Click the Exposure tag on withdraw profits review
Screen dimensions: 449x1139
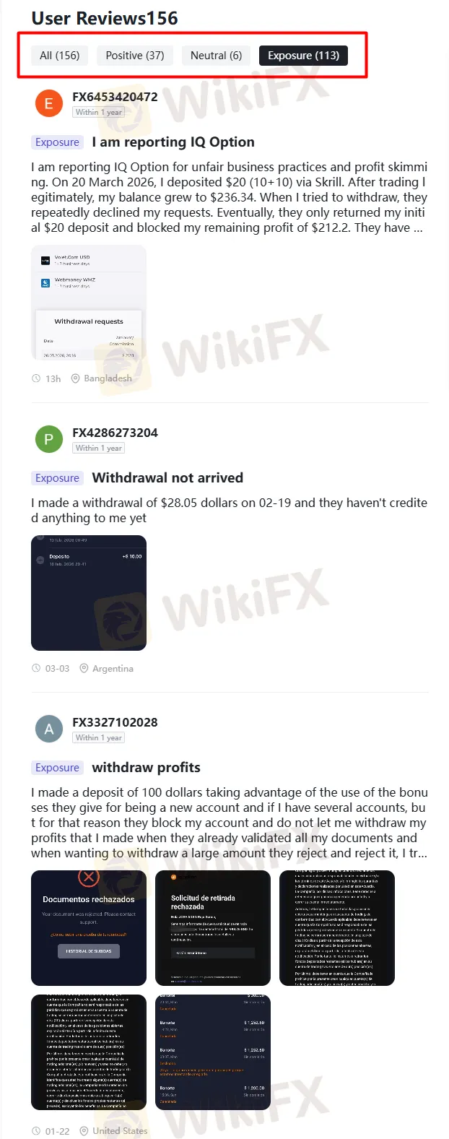pyautogui.click(x=57, y=768)
